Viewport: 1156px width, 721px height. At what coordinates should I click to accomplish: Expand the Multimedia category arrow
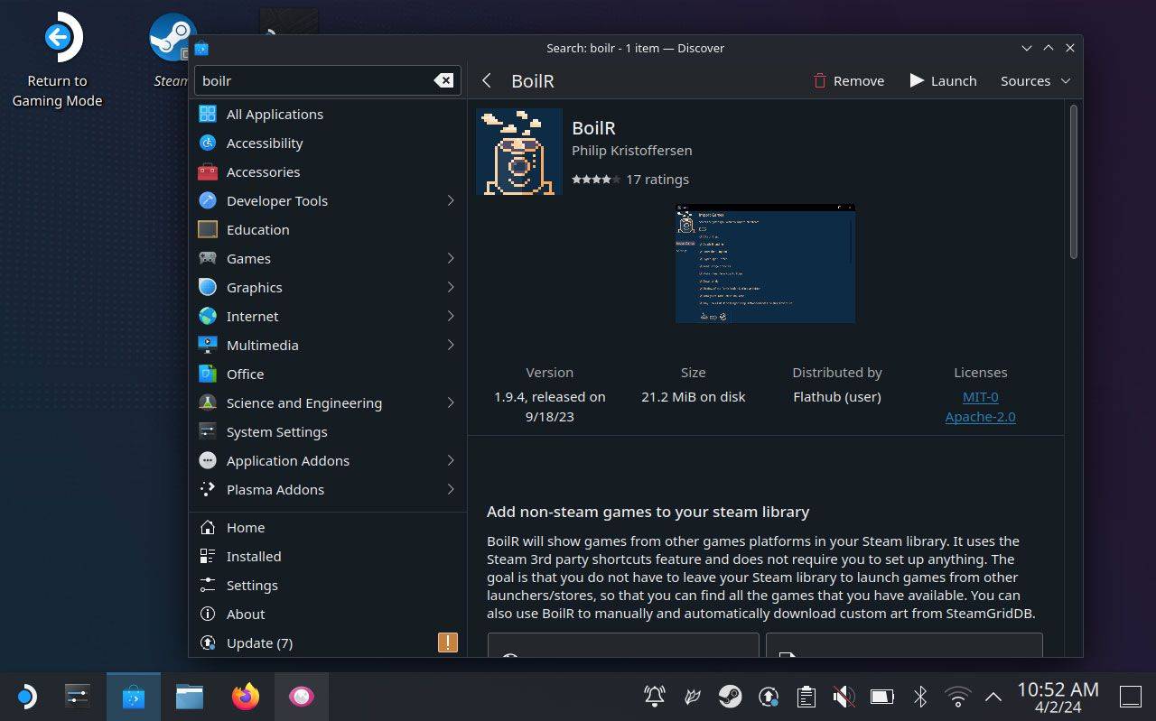click(450, 345)
